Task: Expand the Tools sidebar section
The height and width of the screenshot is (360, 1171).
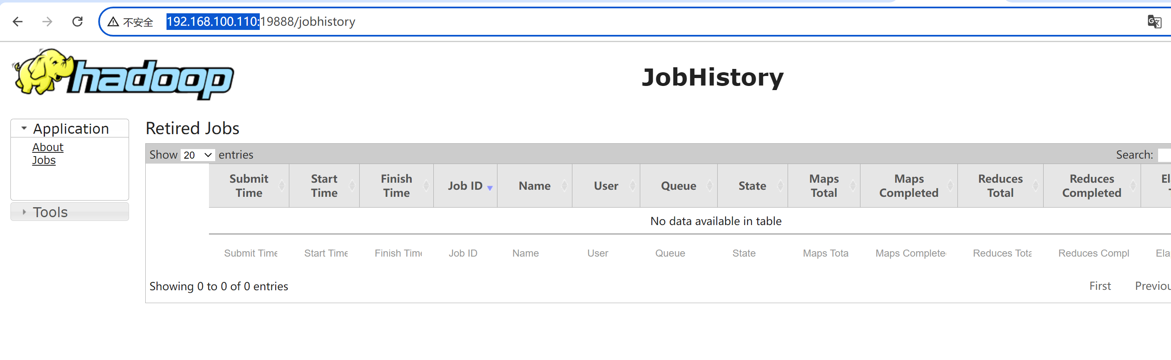Action: [70, 212]
